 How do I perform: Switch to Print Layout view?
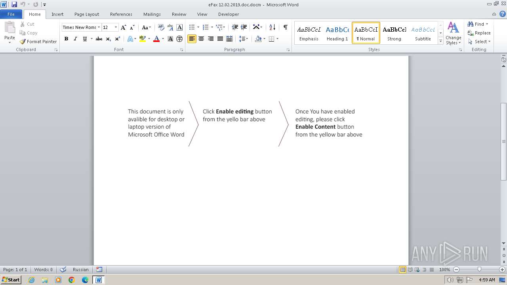pos(402,270)
